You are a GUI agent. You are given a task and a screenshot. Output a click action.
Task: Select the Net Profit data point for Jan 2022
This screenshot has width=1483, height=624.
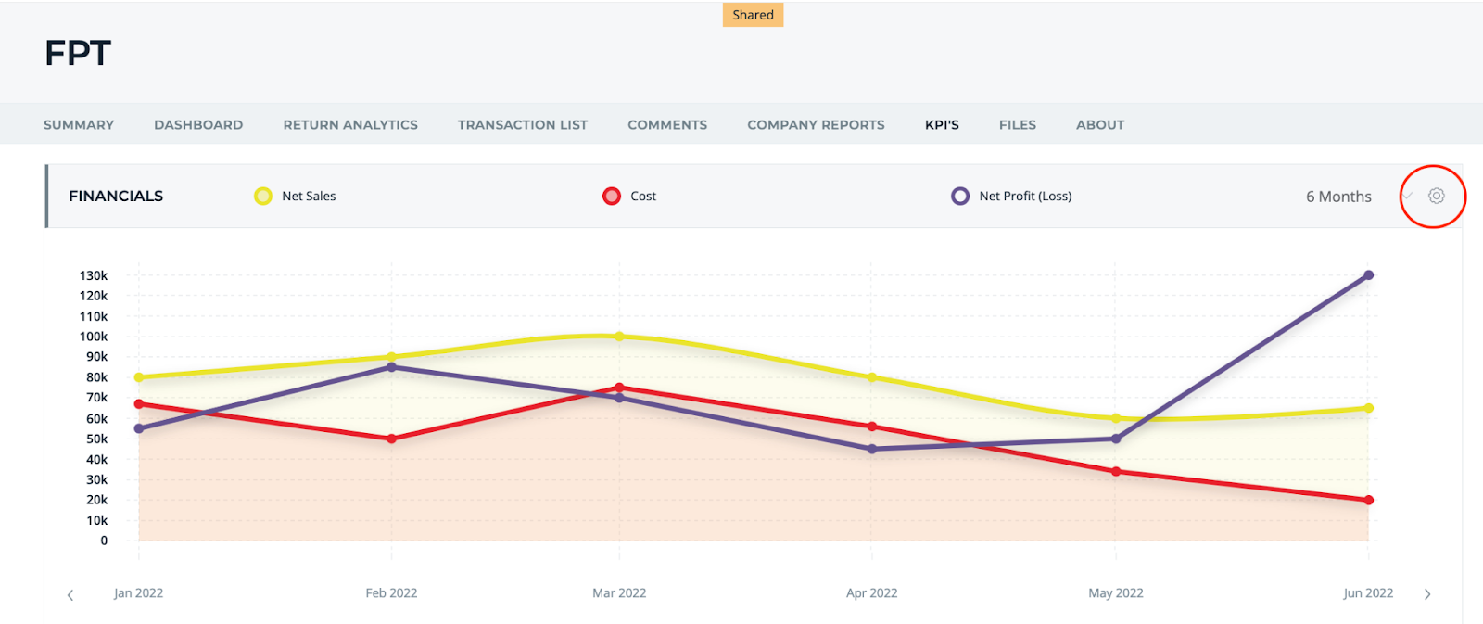click(139, 428)
